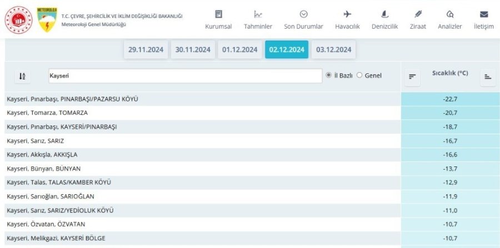This screenshot has height=248, width=500.
Task: Select the 03.12.2024 date tab
Action: point(334,49)
